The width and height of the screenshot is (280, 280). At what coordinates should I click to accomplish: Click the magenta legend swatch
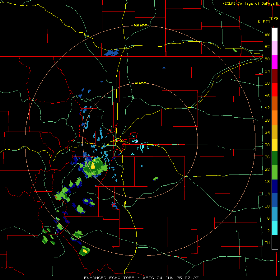click(x=275, y=62)
